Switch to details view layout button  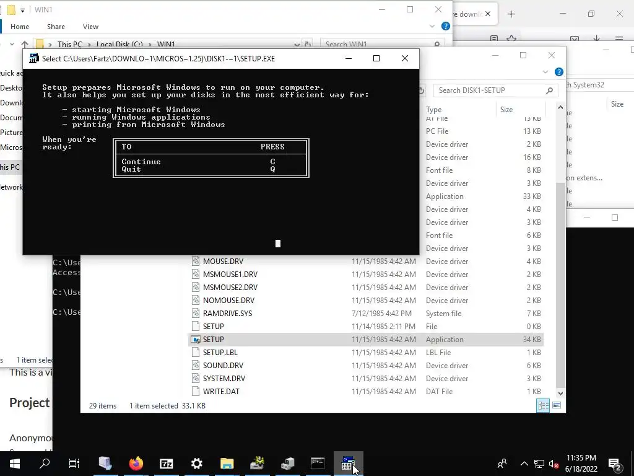tap(543, 405)
